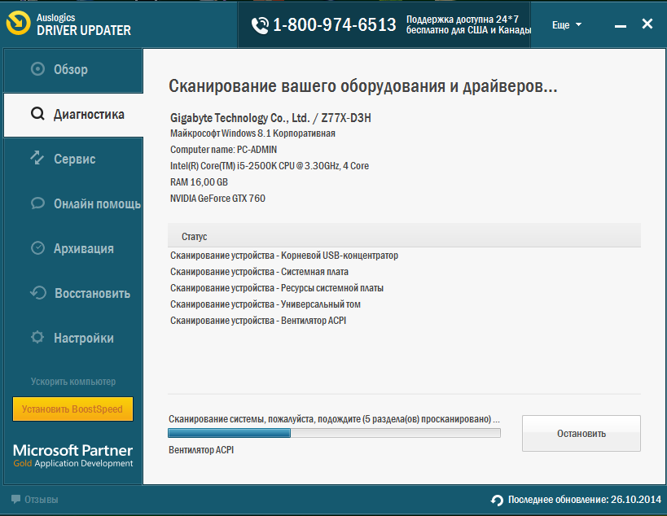Image resolution: width=667 pixels, height=516 pixels.
Task: Click the support number 1-800-974-6513
Action: click(x=335, y=25)
